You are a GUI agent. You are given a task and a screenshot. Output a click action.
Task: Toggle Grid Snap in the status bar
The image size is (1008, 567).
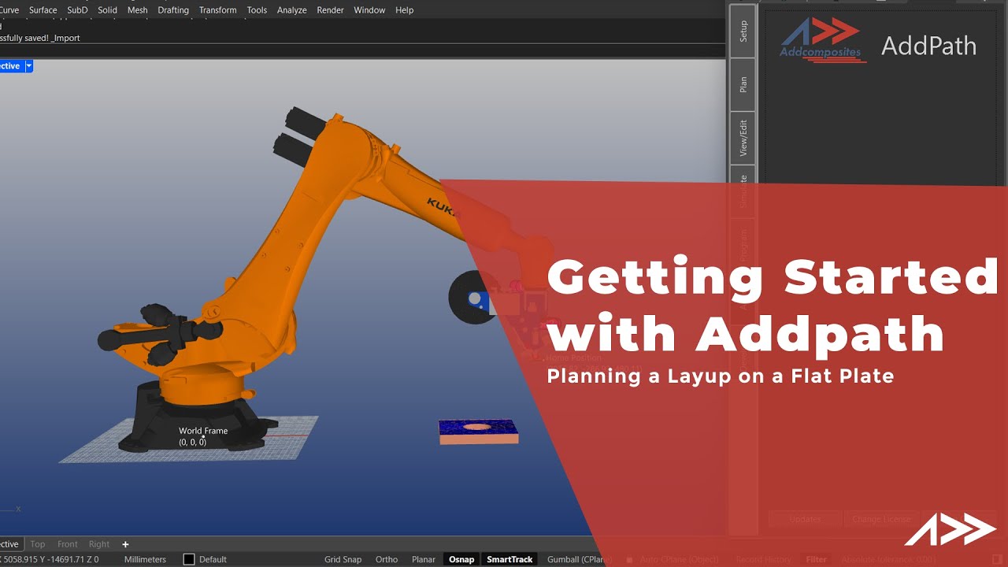(343, 560)
